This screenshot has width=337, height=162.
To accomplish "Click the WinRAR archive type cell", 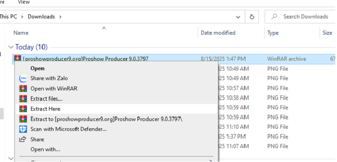I will pyautogui.click(x=287, y=59).
